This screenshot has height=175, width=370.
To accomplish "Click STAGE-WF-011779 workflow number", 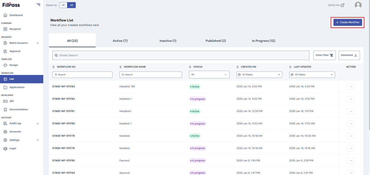I will [64, 136].
